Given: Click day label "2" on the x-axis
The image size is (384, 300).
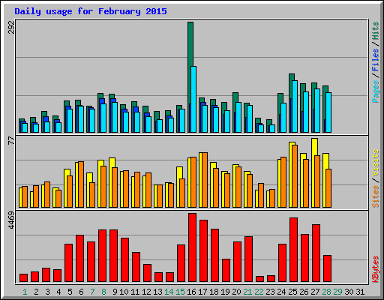Looking at the screenshot, I should coord(36,292).
